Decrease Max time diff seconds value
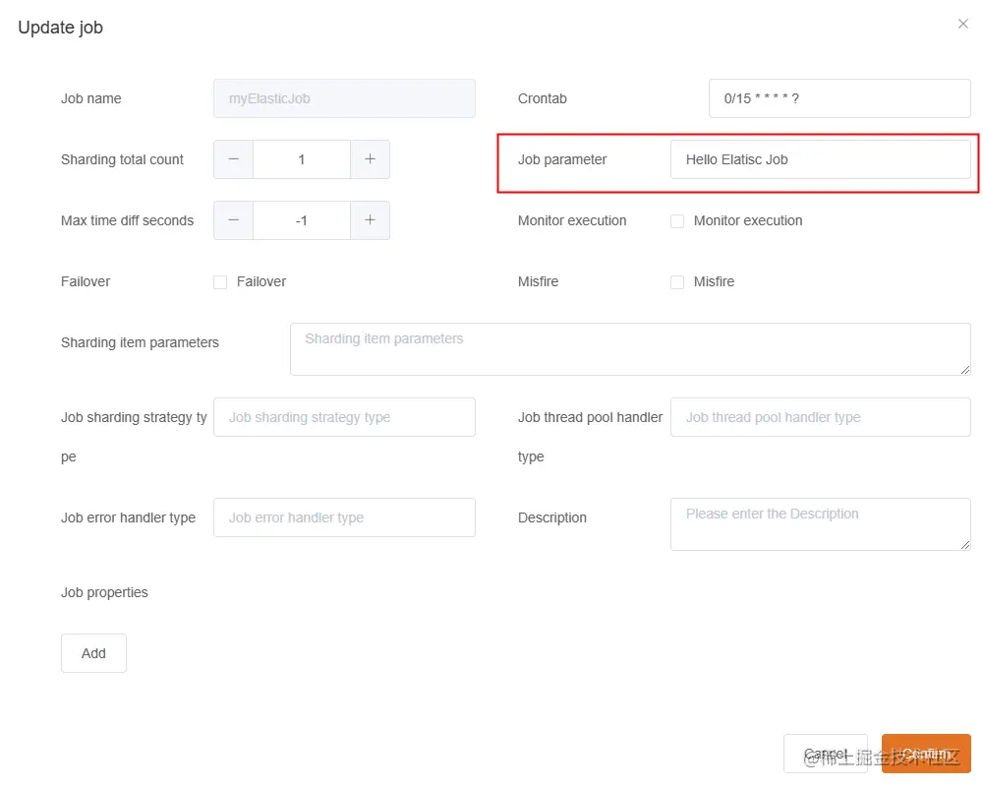 tap(233, 220)
